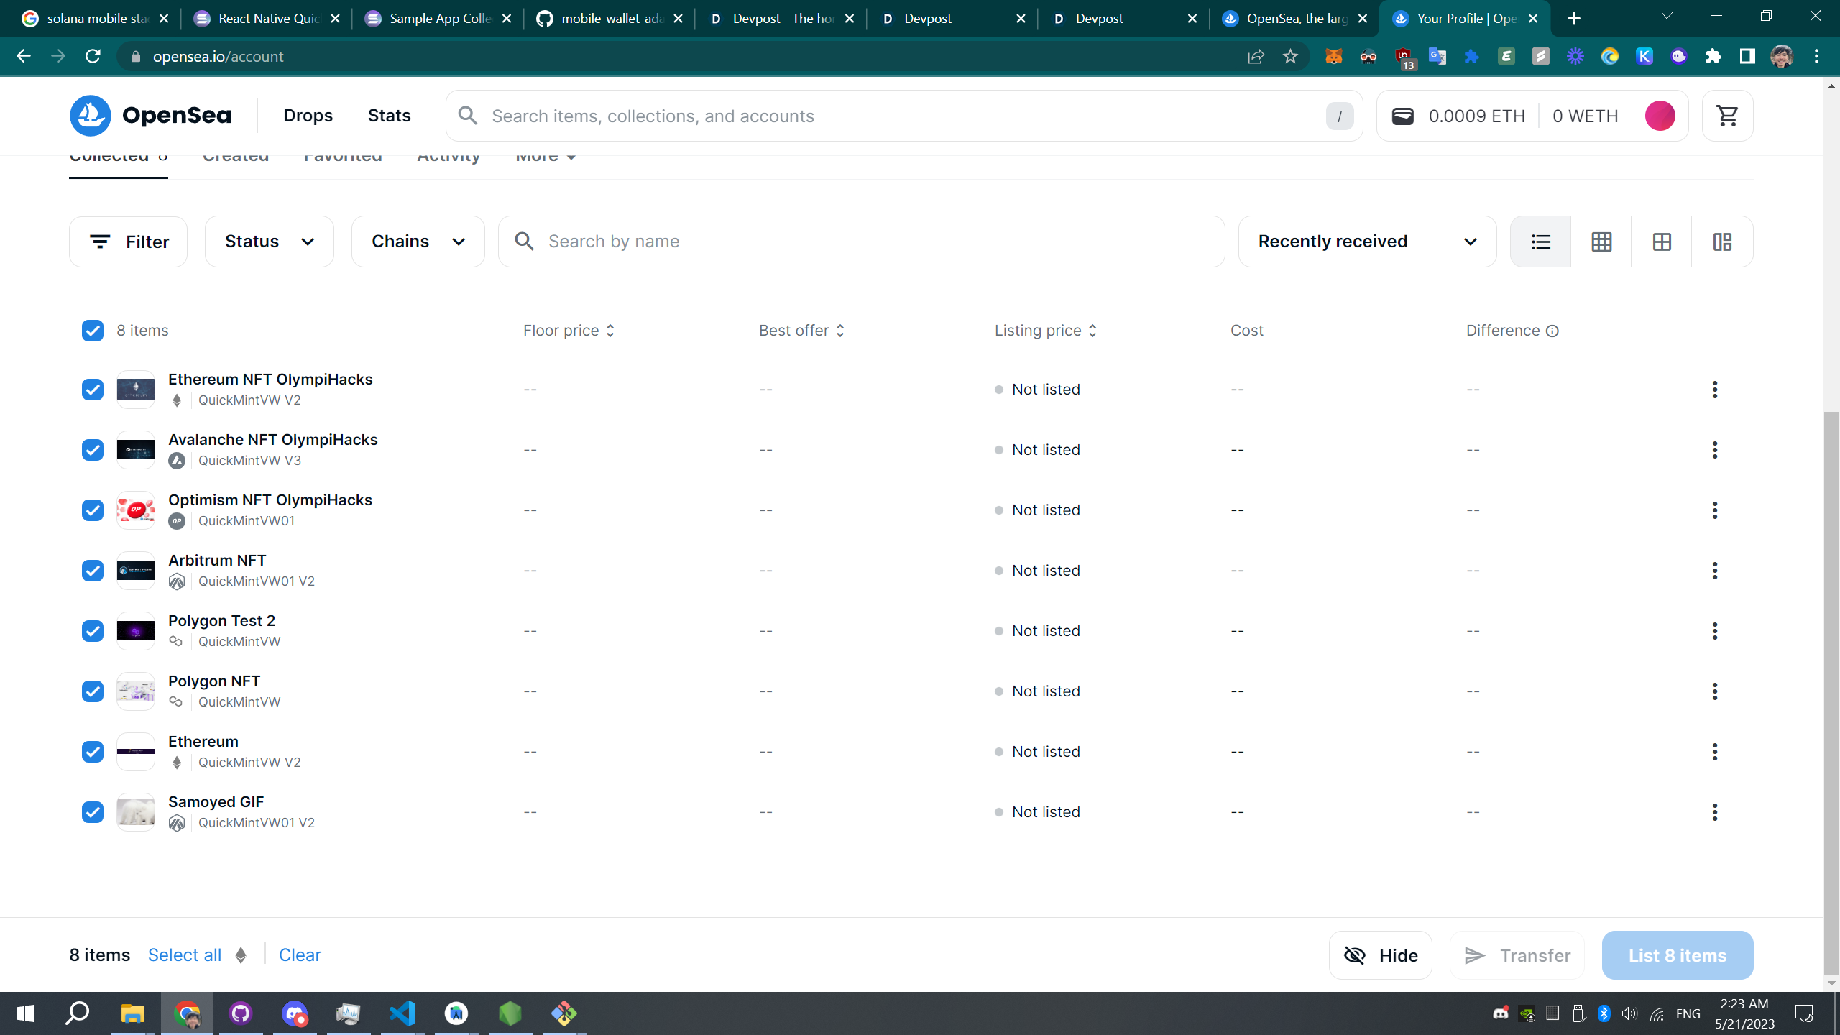Click the Clear selection link
This screenshot has width=1840, height=1035.
pos(300,954)
